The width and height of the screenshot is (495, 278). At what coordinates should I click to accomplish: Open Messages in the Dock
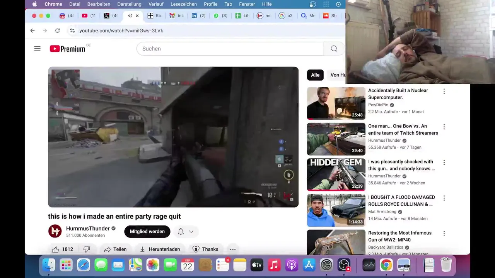tap(101, 265)
